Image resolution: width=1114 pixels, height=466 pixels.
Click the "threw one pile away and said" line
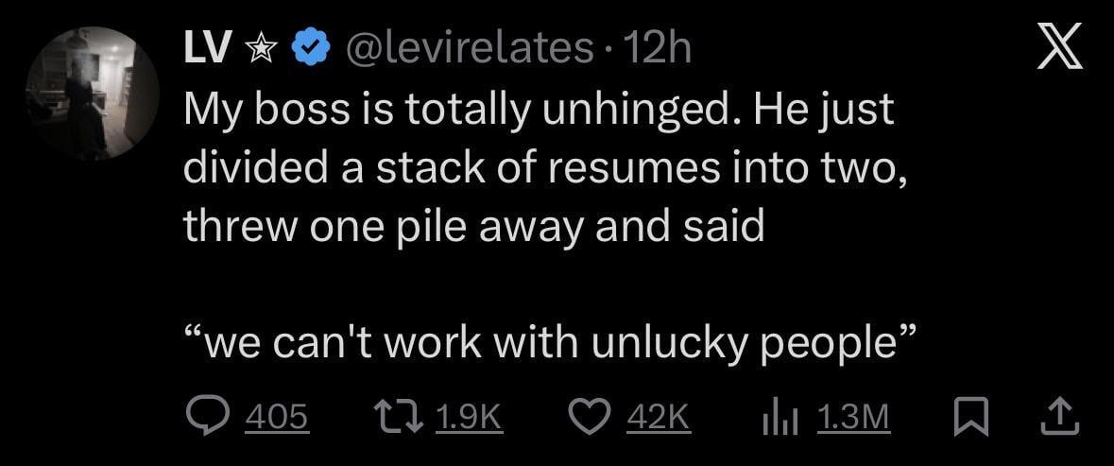473,229
